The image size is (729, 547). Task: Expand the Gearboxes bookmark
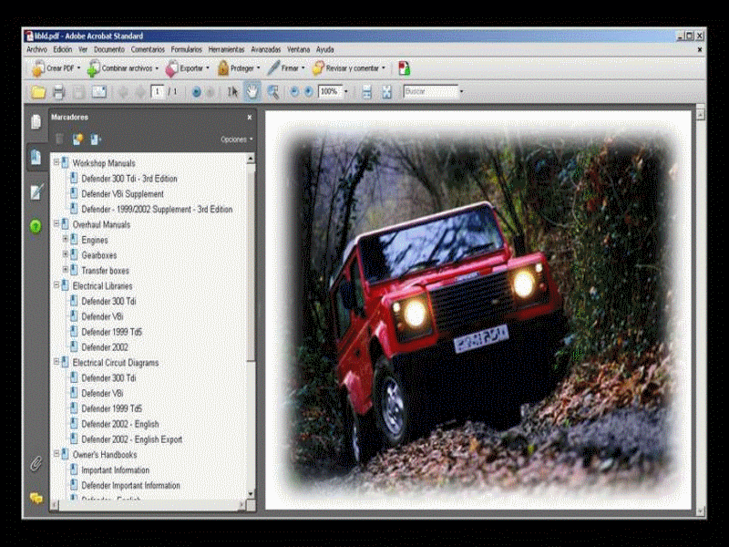click(x=66, y=254)
